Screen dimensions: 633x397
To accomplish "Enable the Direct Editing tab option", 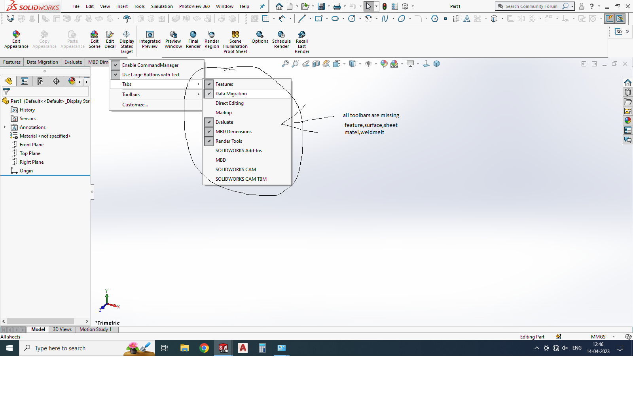I will click(x=247, y=103).
